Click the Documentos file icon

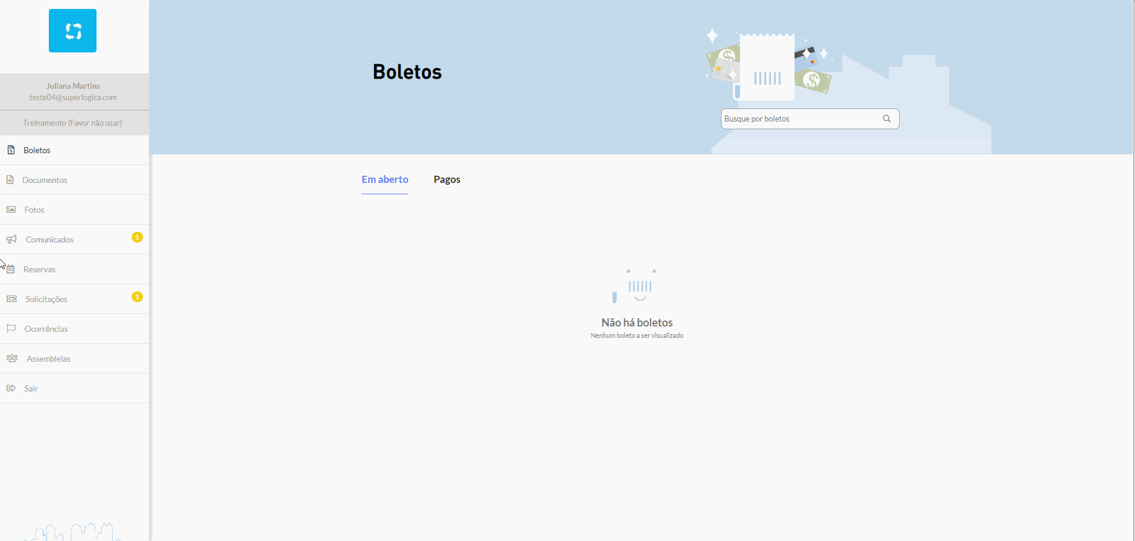tap(10, 179)
